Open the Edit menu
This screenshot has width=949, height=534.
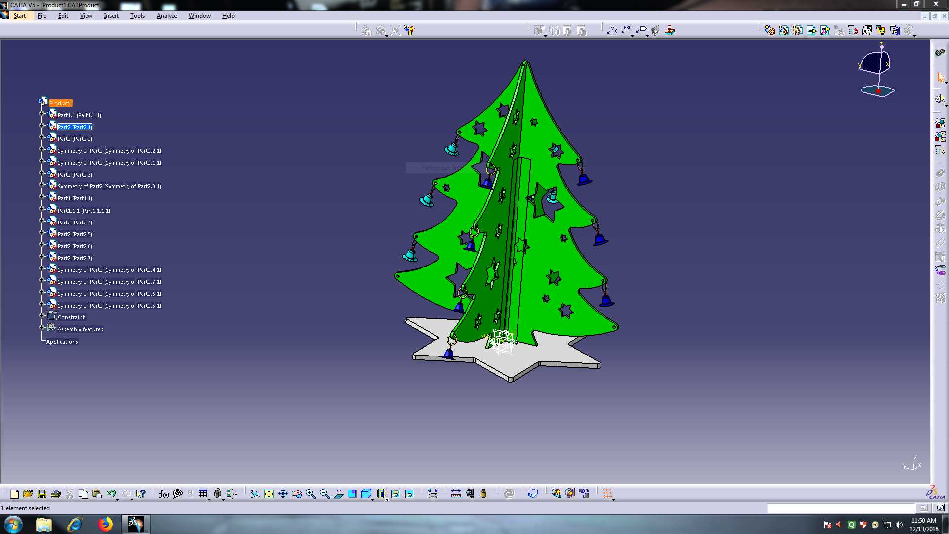click(63, 16)
